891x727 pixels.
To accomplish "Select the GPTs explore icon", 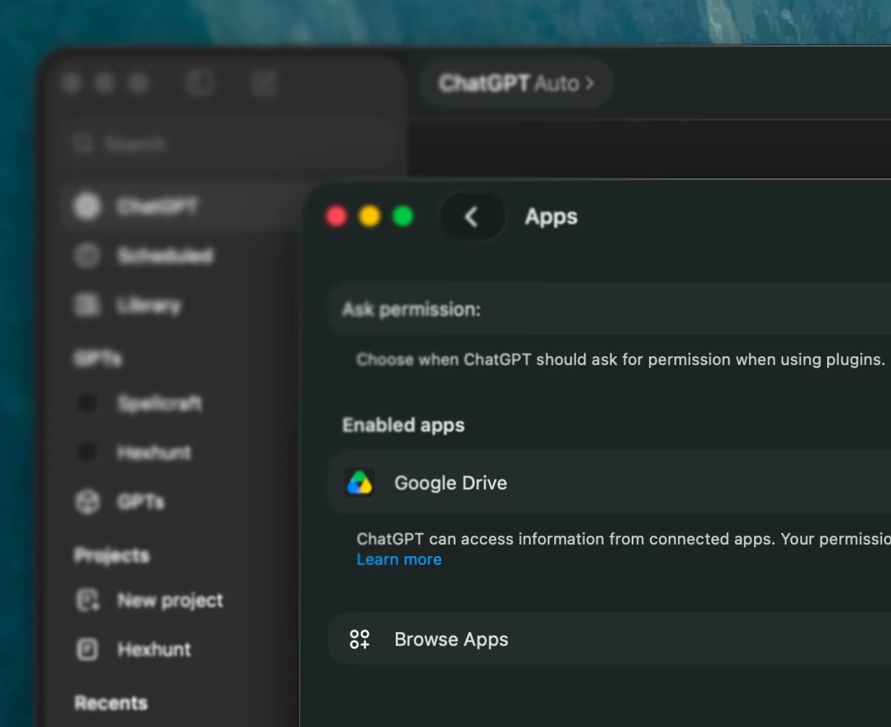I will (x=87, y=501).
